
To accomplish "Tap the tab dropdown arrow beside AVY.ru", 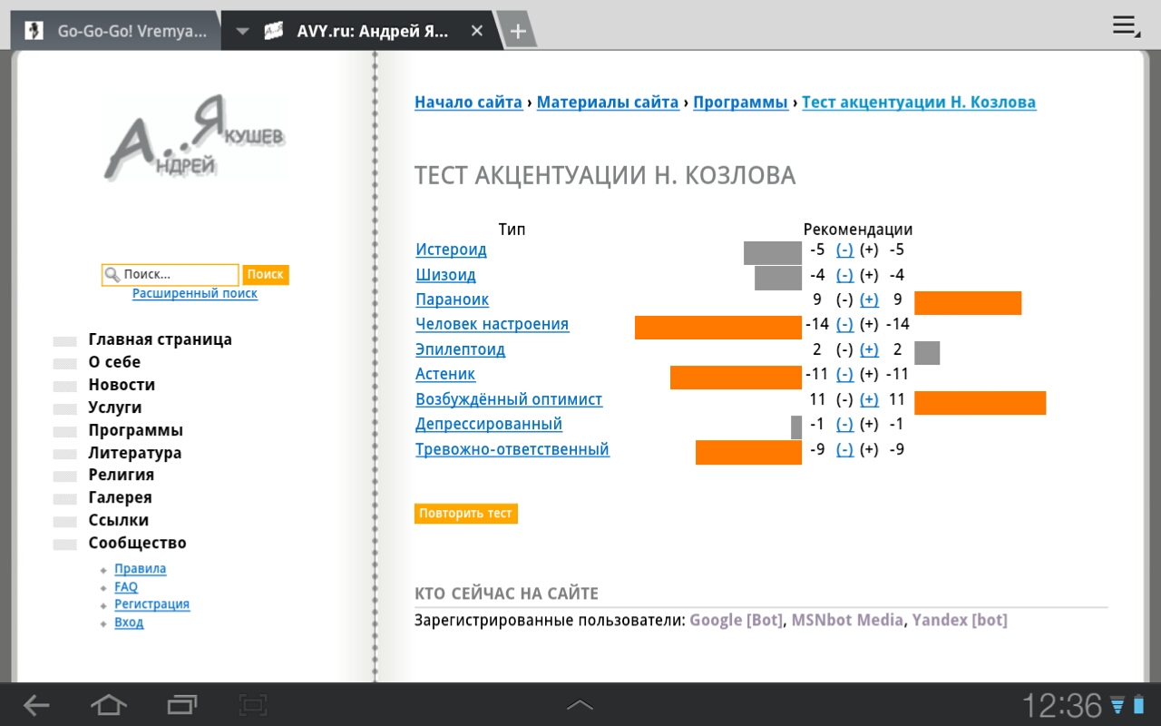I will tap(241, 31).
